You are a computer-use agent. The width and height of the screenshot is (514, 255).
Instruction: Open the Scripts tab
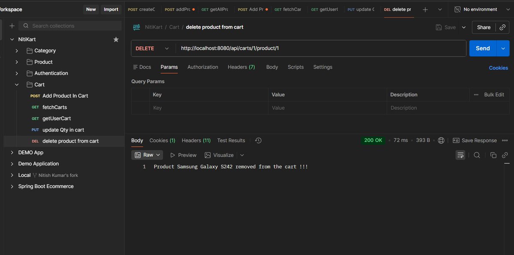(296, 67)
